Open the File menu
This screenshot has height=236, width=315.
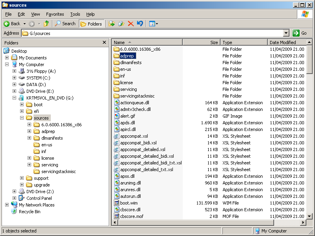click(x=8, y=14)
